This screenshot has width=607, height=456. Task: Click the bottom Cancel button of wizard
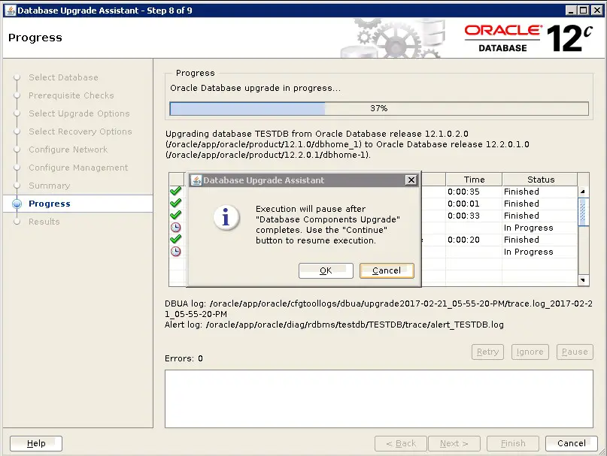pos(572,443)
